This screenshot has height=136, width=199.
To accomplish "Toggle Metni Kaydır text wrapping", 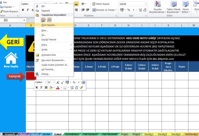I will tap(101, 4).
